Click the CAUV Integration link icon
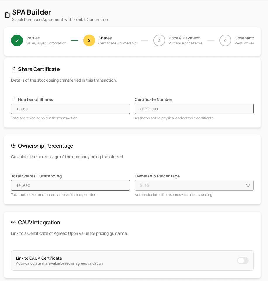 coord(13,222)
